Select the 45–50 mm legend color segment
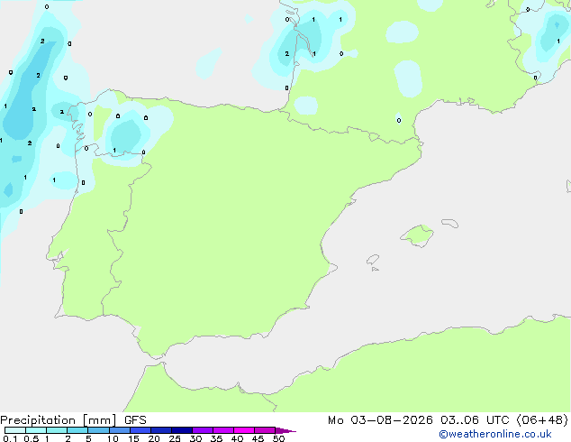This screenshot has width=571, height=442. pos(265,430)
